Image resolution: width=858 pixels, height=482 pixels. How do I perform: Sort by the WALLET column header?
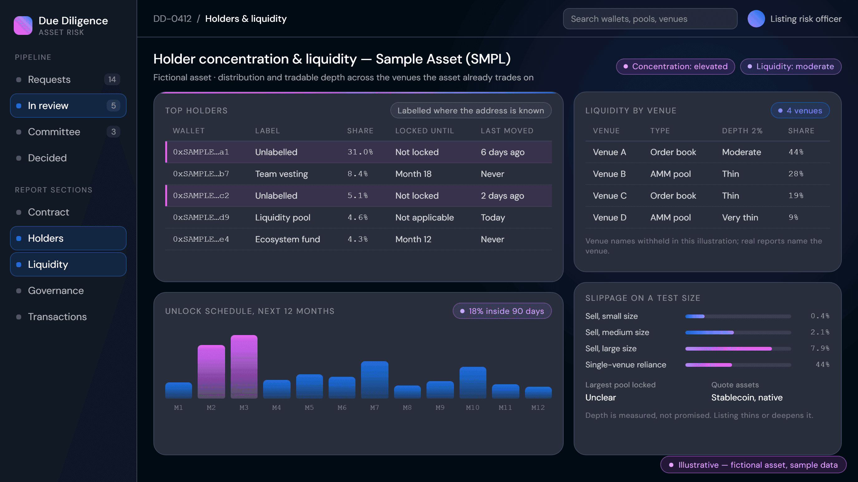pyautogui.click(x=189, y=131)
